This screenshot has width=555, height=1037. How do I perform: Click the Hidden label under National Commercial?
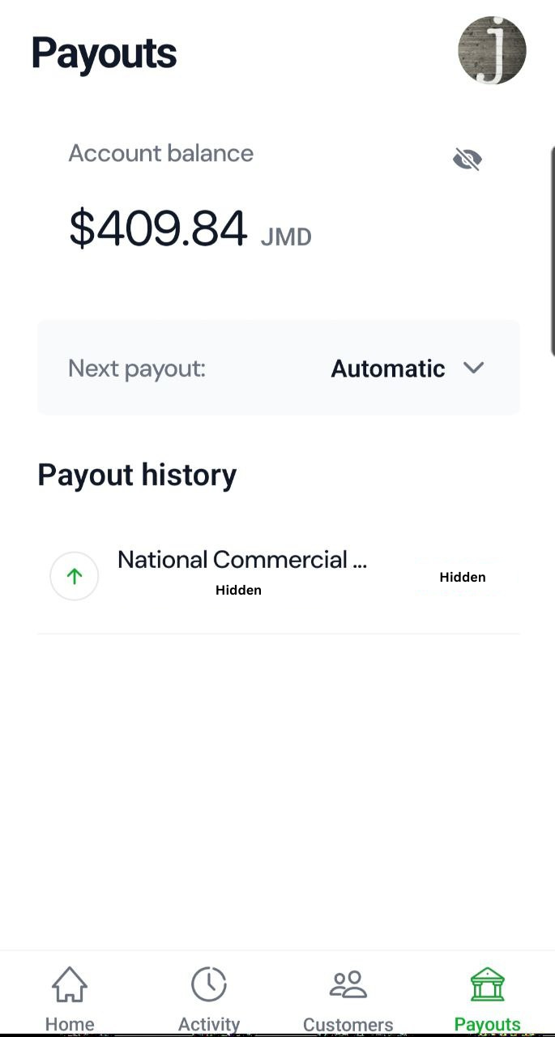tap(238, 590)
